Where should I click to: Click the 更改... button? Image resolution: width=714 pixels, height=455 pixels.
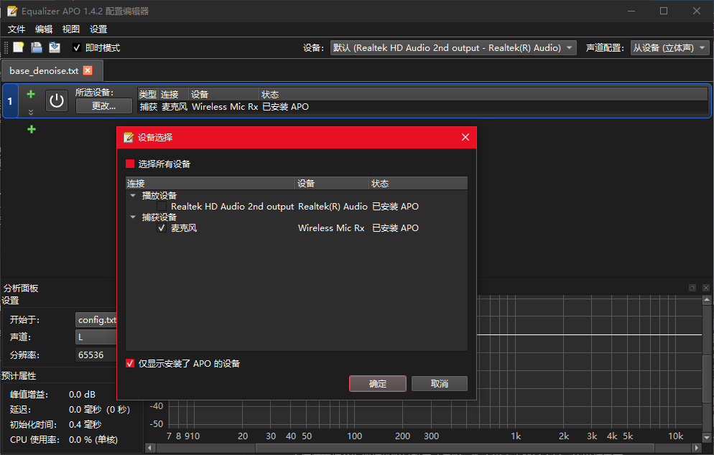tap(104, 106)
